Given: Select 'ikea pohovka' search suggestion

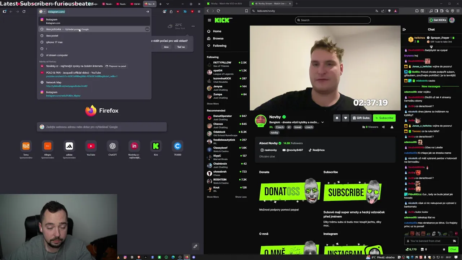Looking at the screenshot, I should pyautogui.click(x=94, y=29).
